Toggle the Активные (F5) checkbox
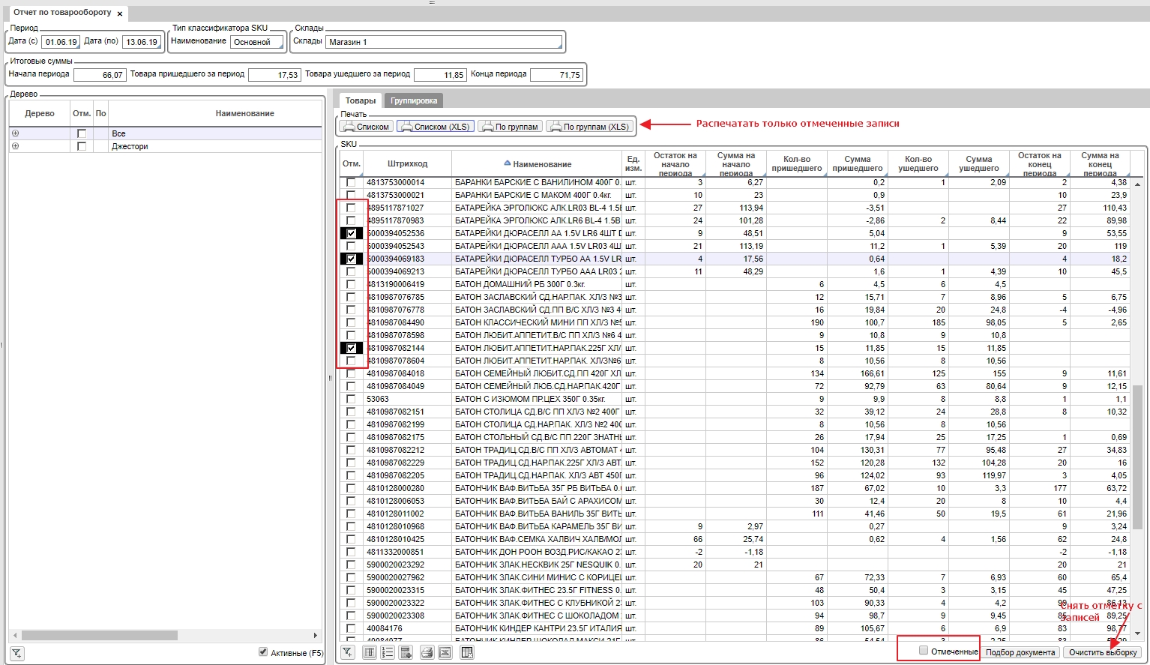 (x=263, y=652)
